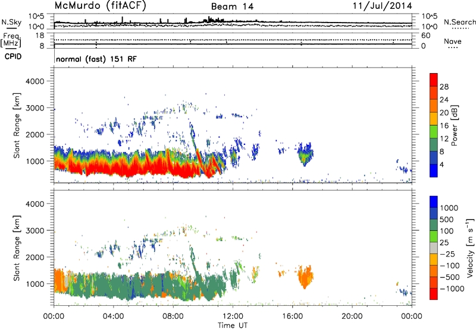This screenshot has height=329, width=476.
Task: Click the Slant Range label of power panel
Action: coord(17,125)
